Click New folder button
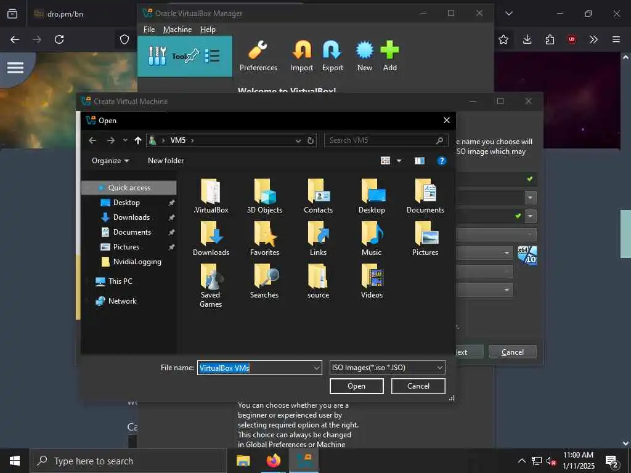 [x=166, y=161]
